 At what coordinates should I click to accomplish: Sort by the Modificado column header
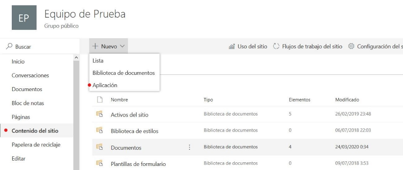347,100
